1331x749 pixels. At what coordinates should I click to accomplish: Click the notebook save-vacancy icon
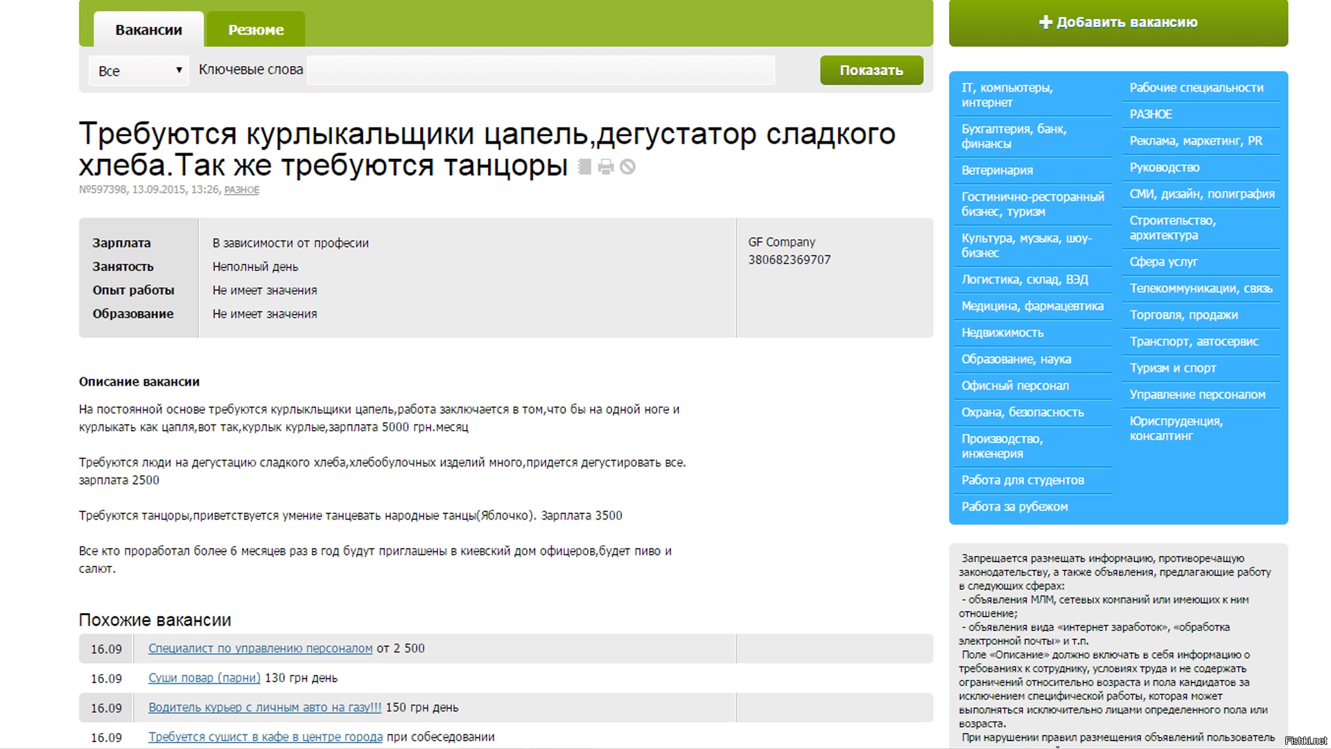pyautogui.click(x=584, y=166)
